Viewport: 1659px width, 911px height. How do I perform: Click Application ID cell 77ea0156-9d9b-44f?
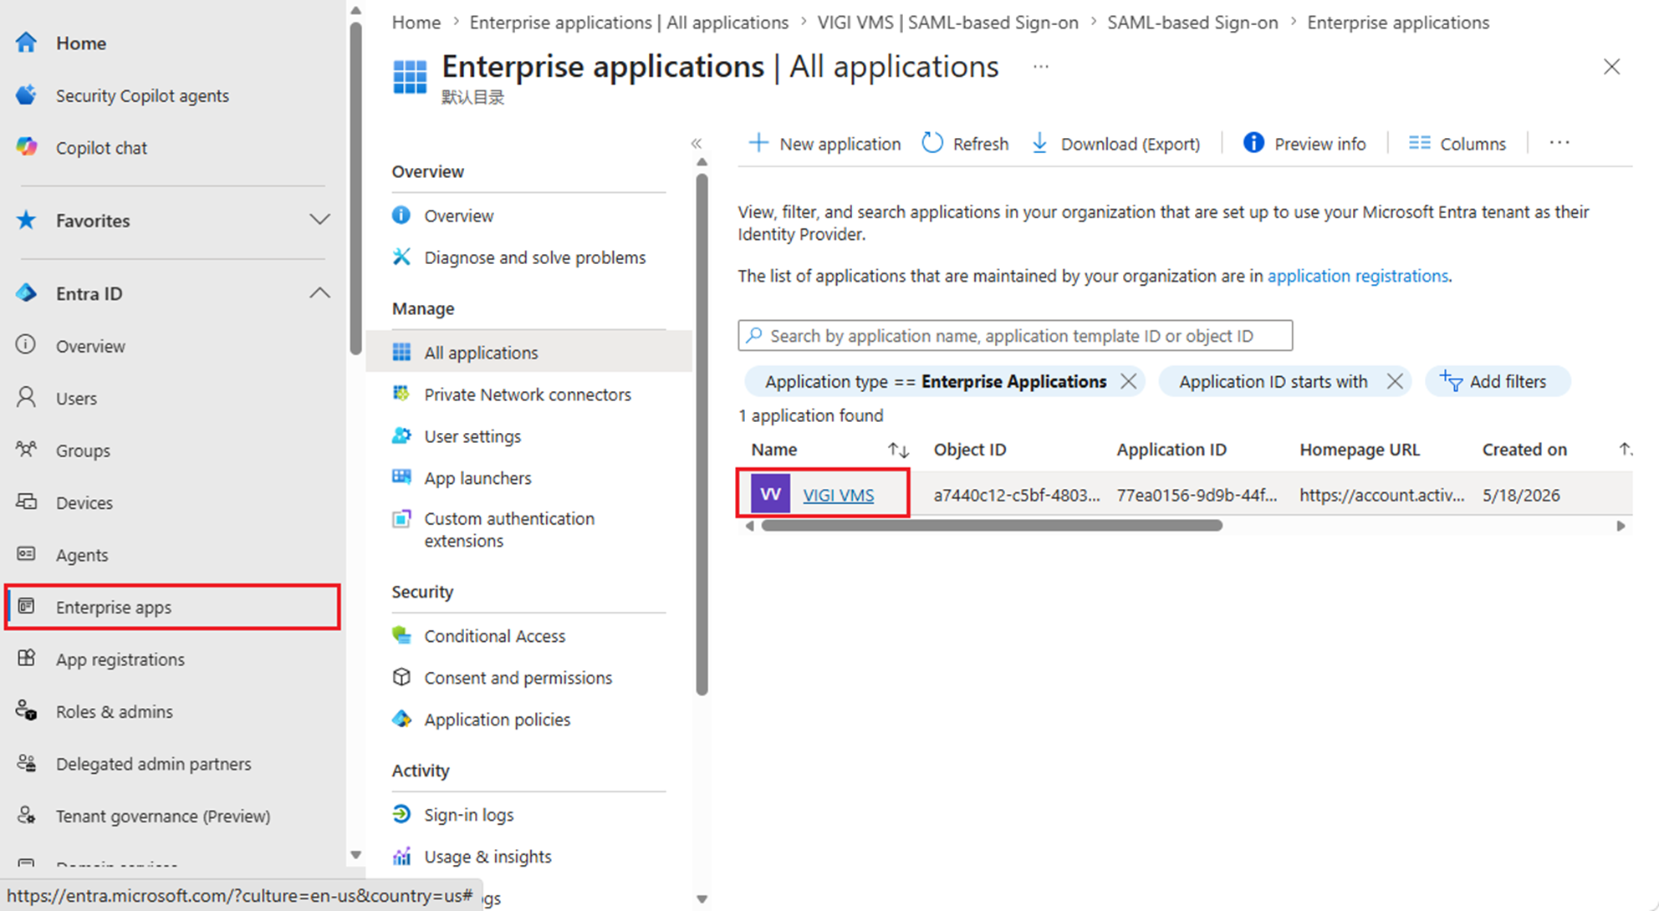(x=1197, y=495)
